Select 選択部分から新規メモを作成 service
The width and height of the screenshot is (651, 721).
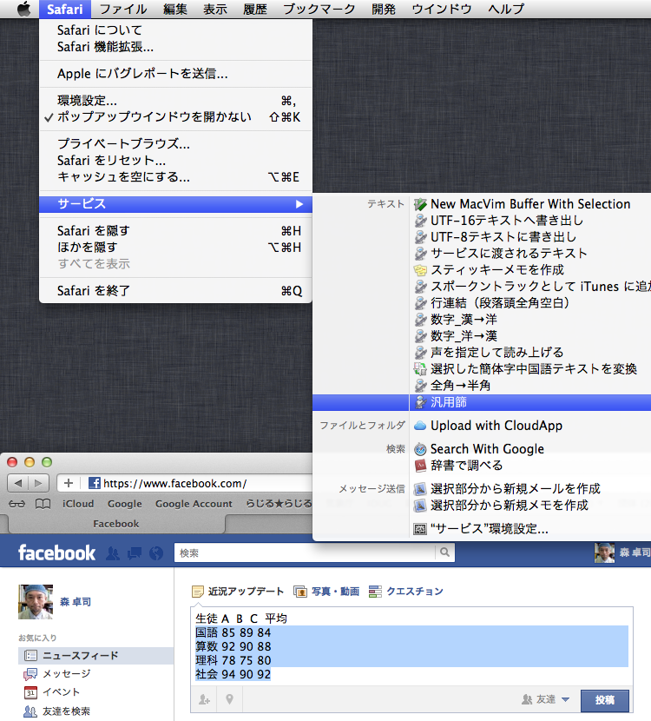point(529,506)
